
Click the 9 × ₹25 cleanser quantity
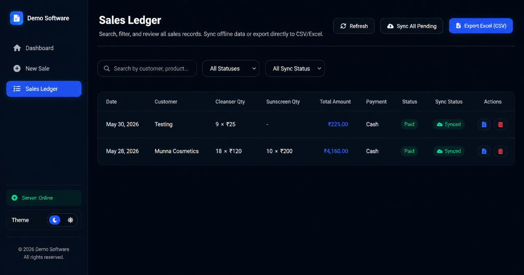[225, 124]
